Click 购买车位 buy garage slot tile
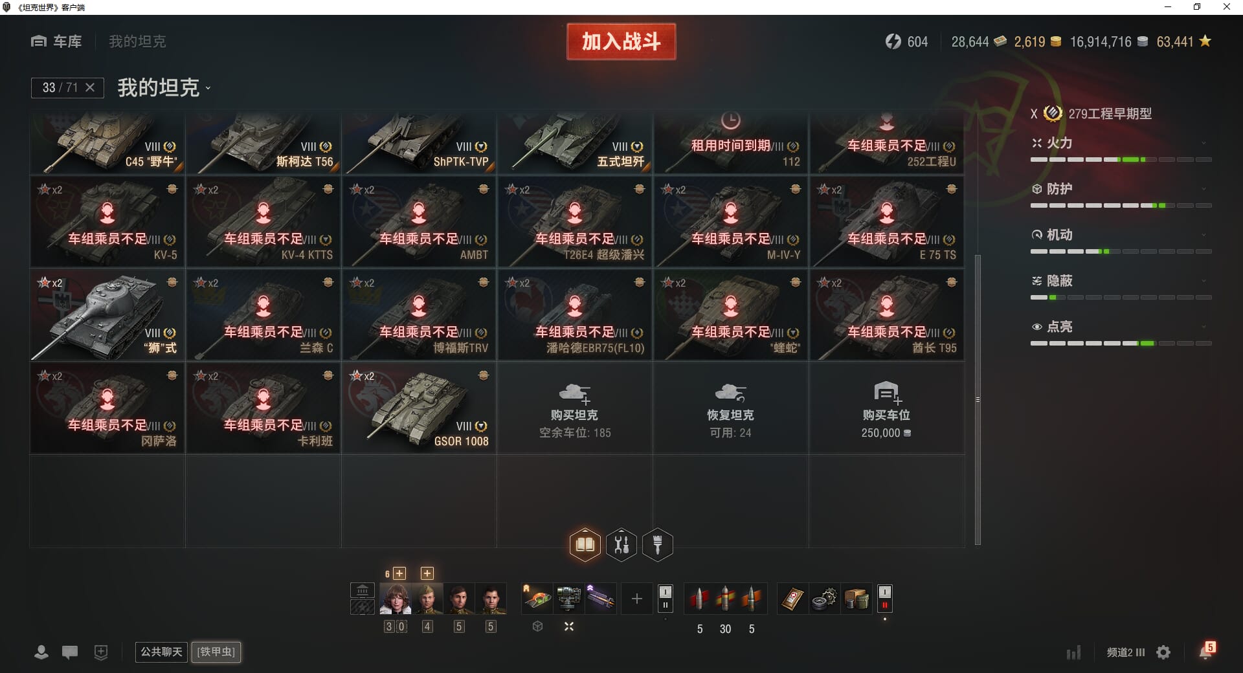The width and height of the screenshot is (1243, 673). pos(886,408)
